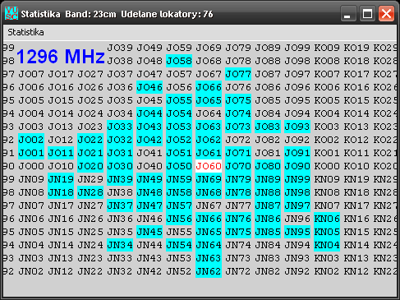Select locator cell JN95
This screenshot has width=400, height=300.
pyautogui.click(x=297, y=232)
